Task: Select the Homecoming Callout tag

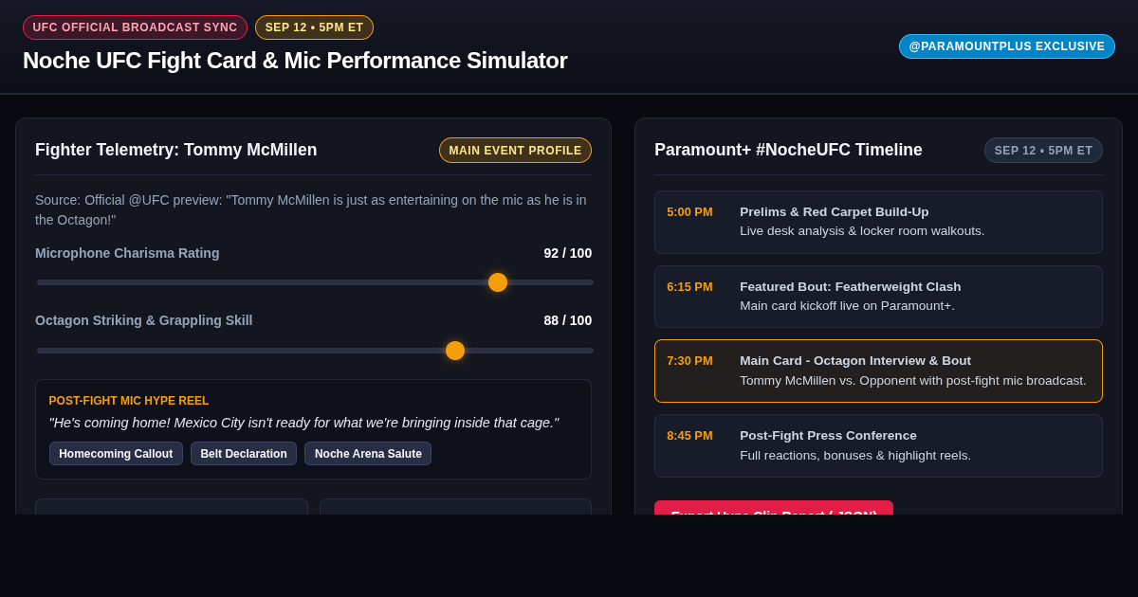Action: tap(116, 454)
